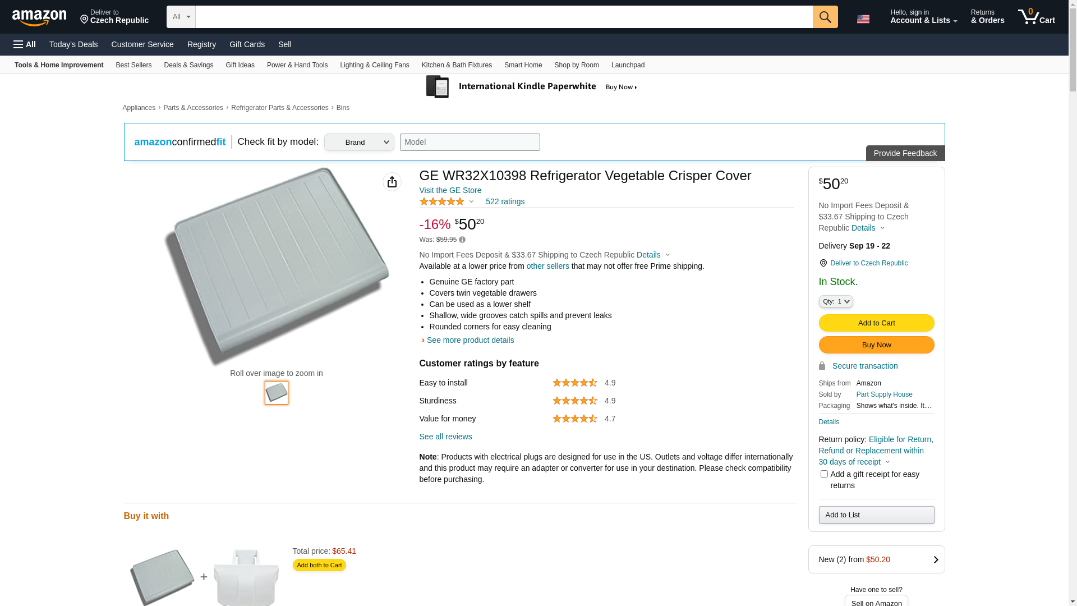Click the Amazon logo
This screenshot has height=606, width=1077.
click(39, 17)
